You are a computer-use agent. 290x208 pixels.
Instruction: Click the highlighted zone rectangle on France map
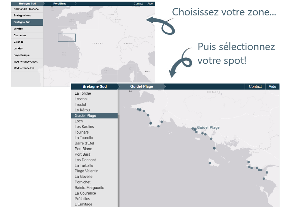tap(67, 38)
